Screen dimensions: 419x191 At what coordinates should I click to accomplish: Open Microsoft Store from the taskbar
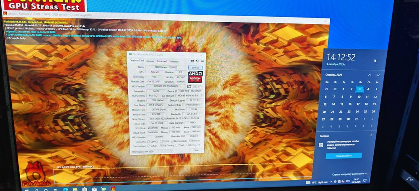[x=85, y=189]
